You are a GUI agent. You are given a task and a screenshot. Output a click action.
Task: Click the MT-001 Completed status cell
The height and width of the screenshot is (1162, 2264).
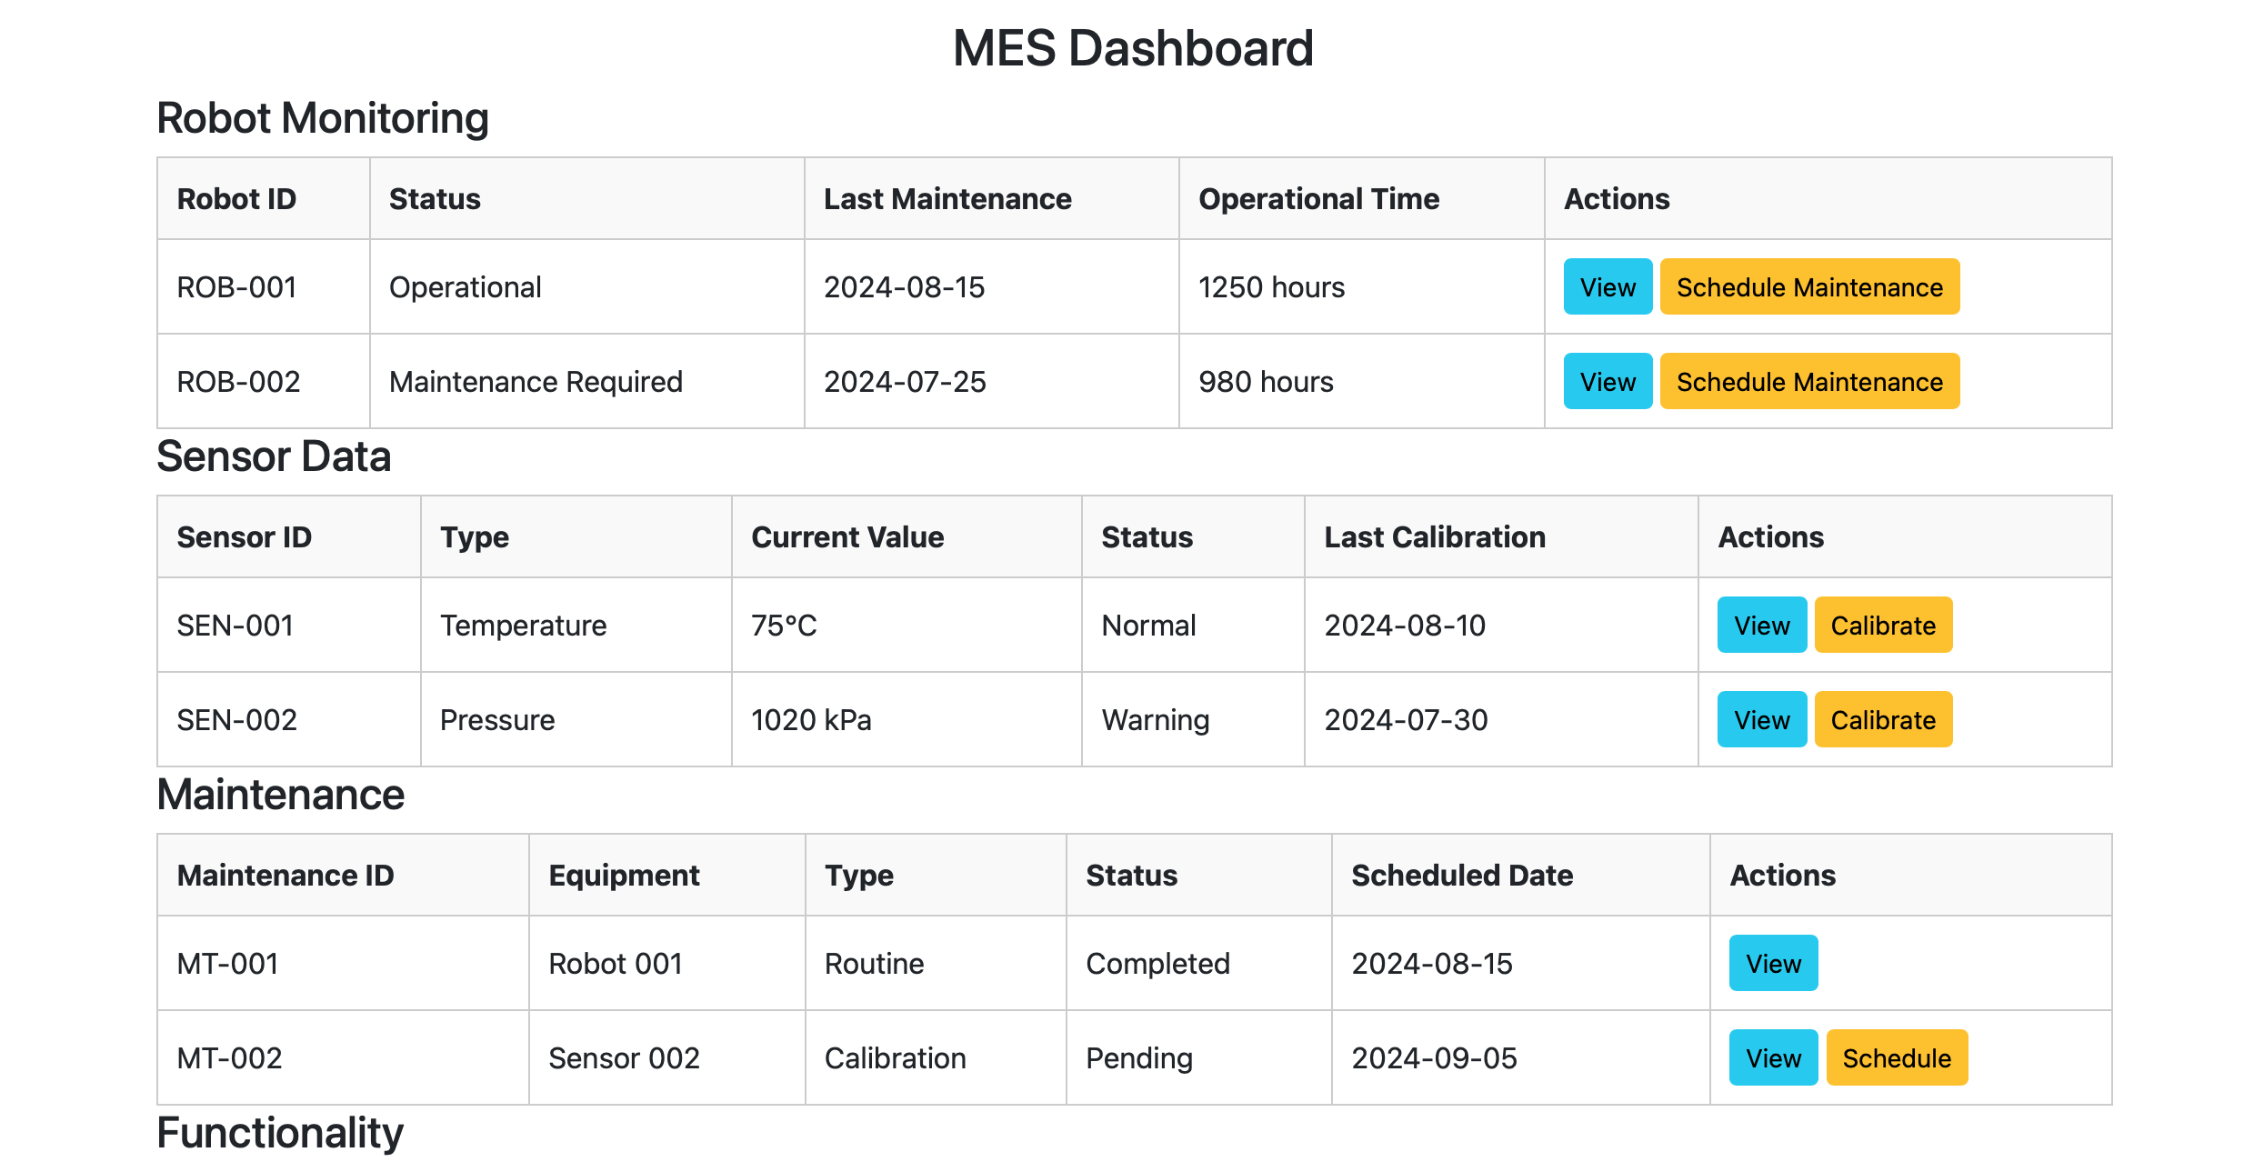pyautogui.click(x=1157, y=963)
